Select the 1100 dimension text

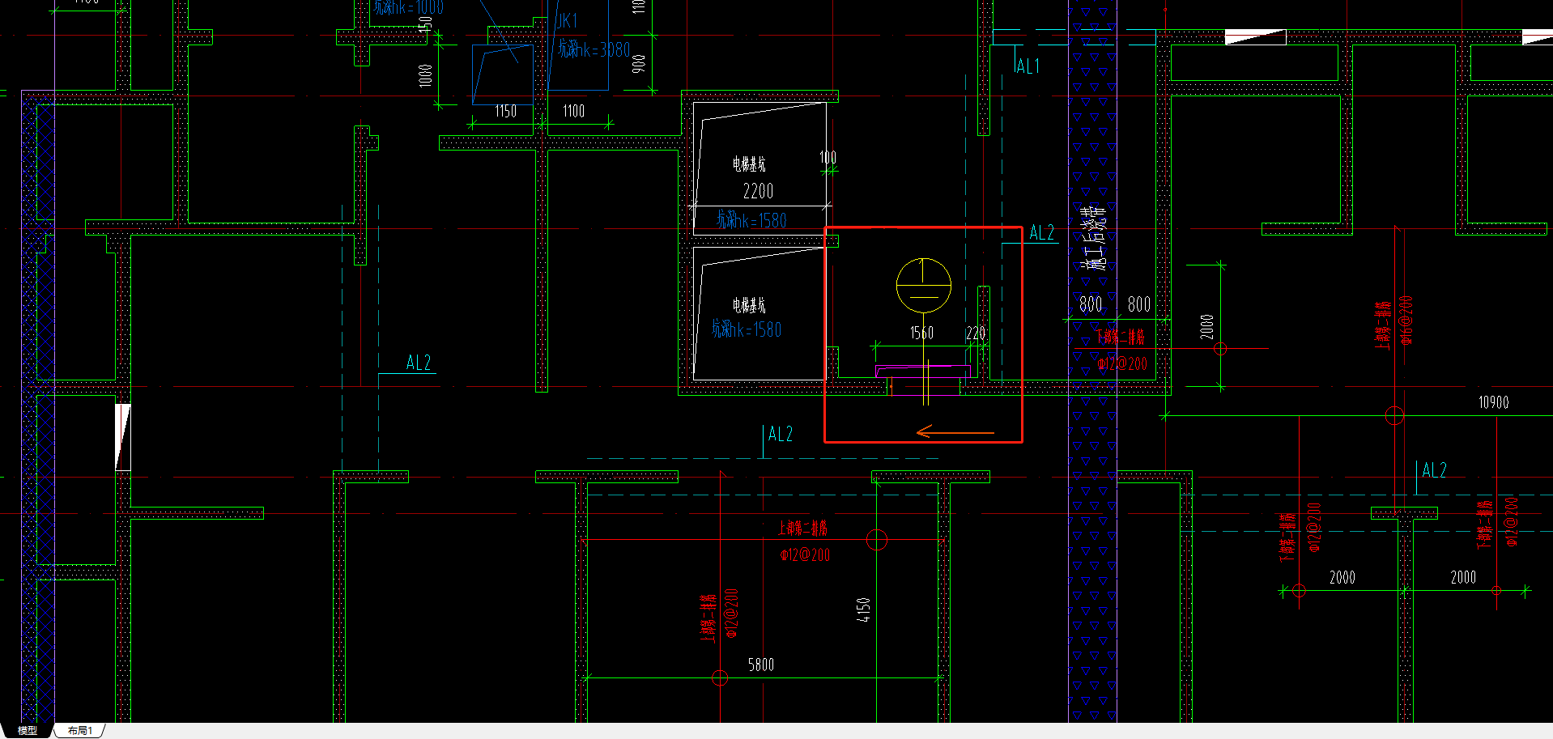(573, 111)
